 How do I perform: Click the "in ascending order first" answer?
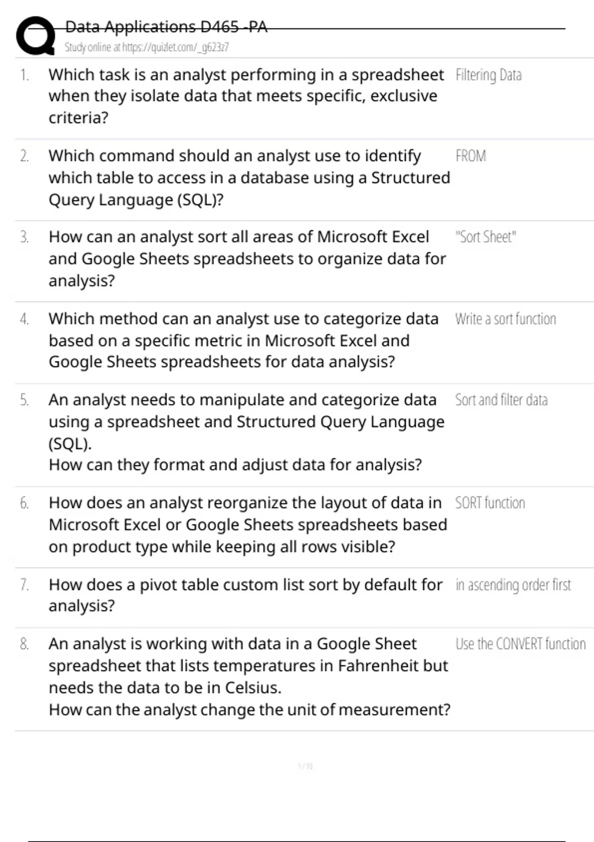[513, 585]
